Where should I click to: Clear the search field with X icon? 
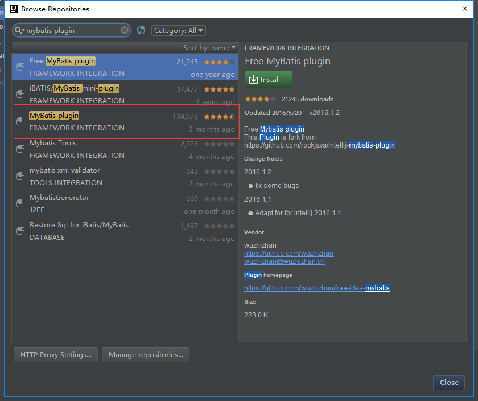pyautogui.click(x=125, y=30)
